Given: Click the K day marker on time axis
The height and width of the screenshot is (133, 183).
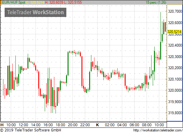Looking at the screenshot, I should 98,125.
